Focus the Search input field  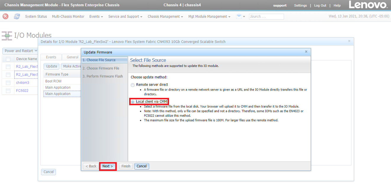point(266,17)
